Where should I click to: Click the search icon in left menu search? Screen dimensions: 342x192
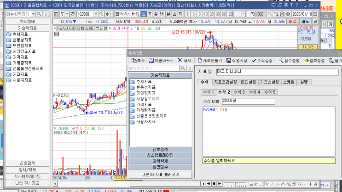coord(39,14)
